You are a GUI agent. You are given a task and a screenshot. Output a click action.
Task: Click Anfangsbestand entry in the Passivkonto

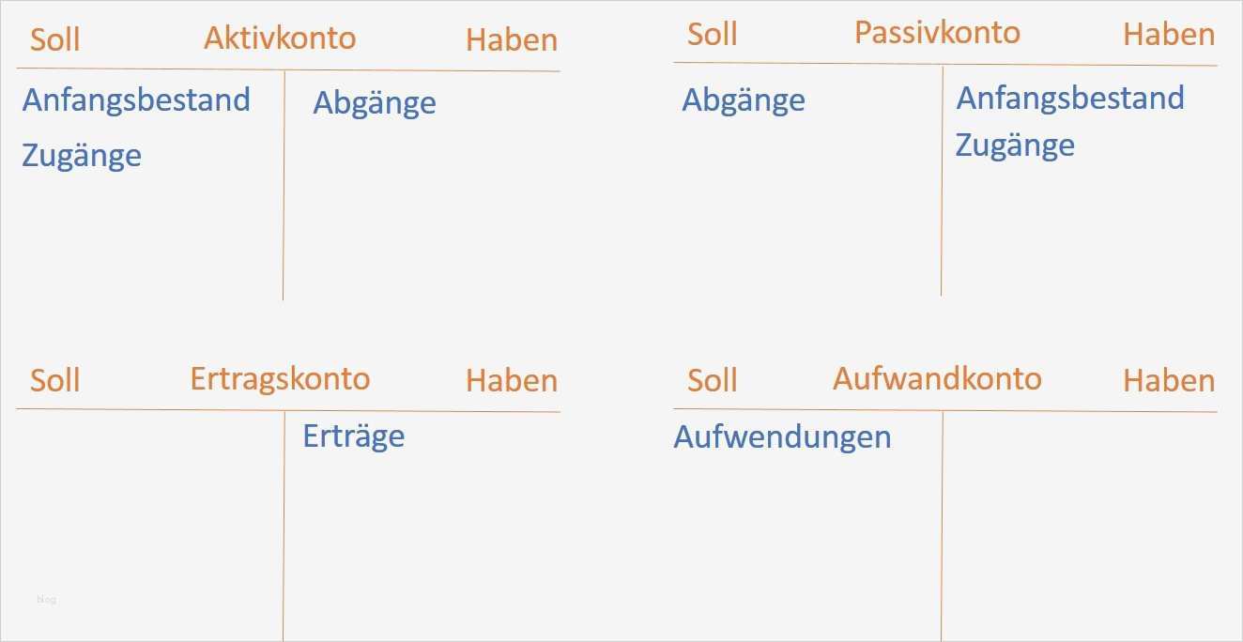click(x=1069, y=98)
